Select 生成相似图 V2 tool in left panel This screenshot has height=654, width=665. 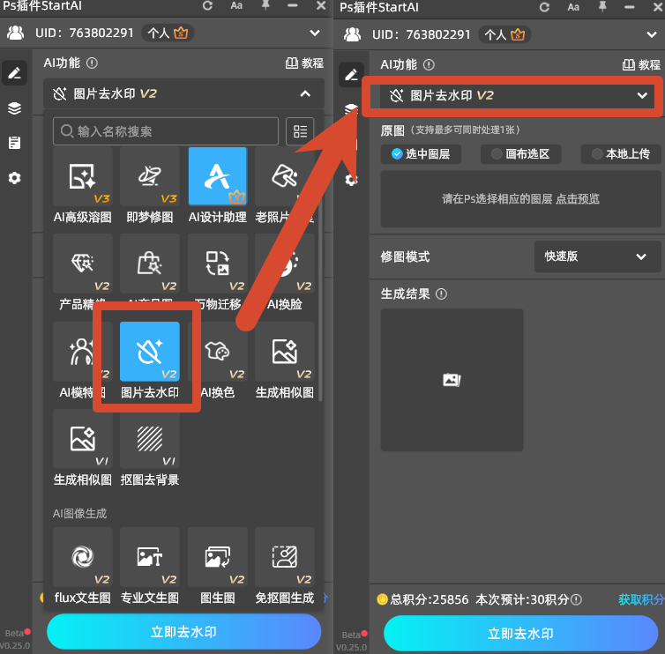click(285, 352)
